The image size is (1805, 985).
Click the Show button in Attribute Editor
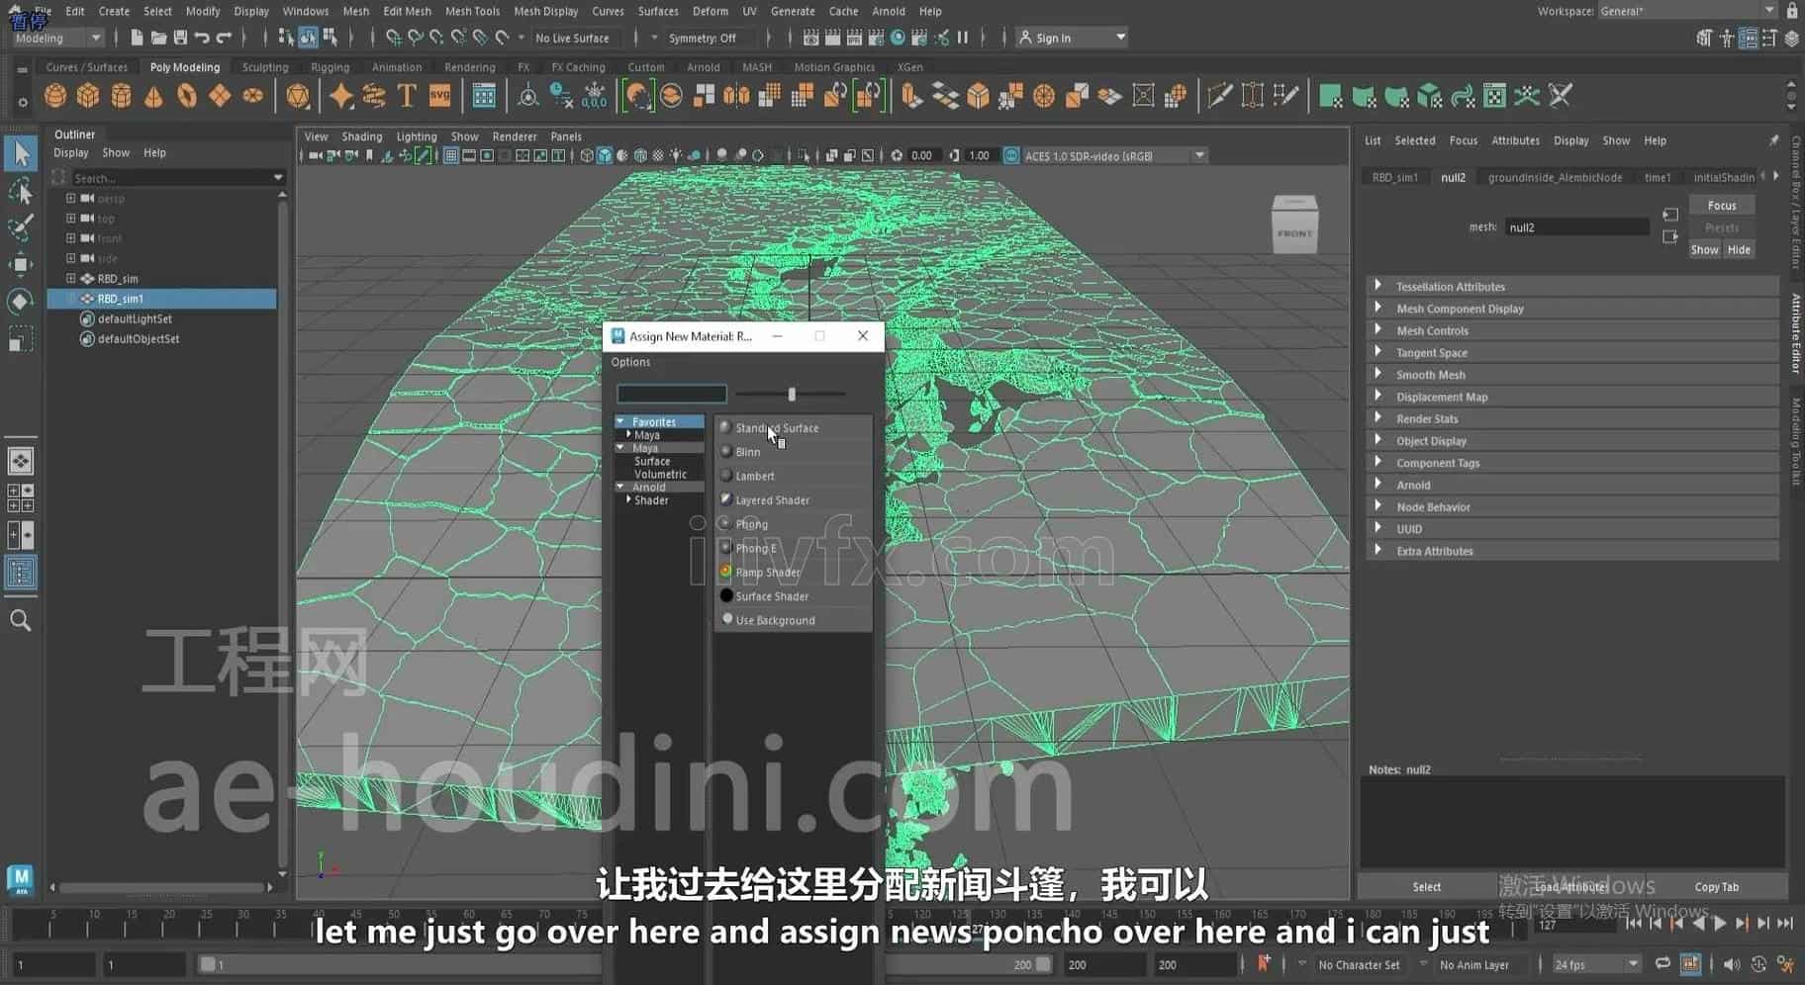click(x=1704, y=249)
